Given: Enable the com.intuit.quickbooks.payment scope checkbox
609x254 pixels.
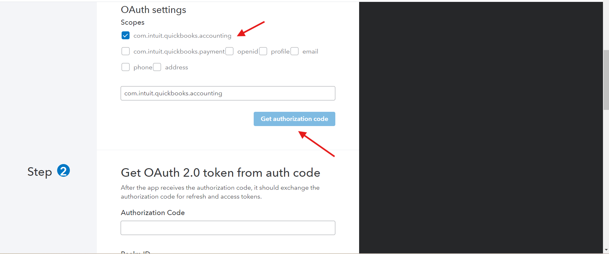Looking at the screenshot, I should 125,51.
